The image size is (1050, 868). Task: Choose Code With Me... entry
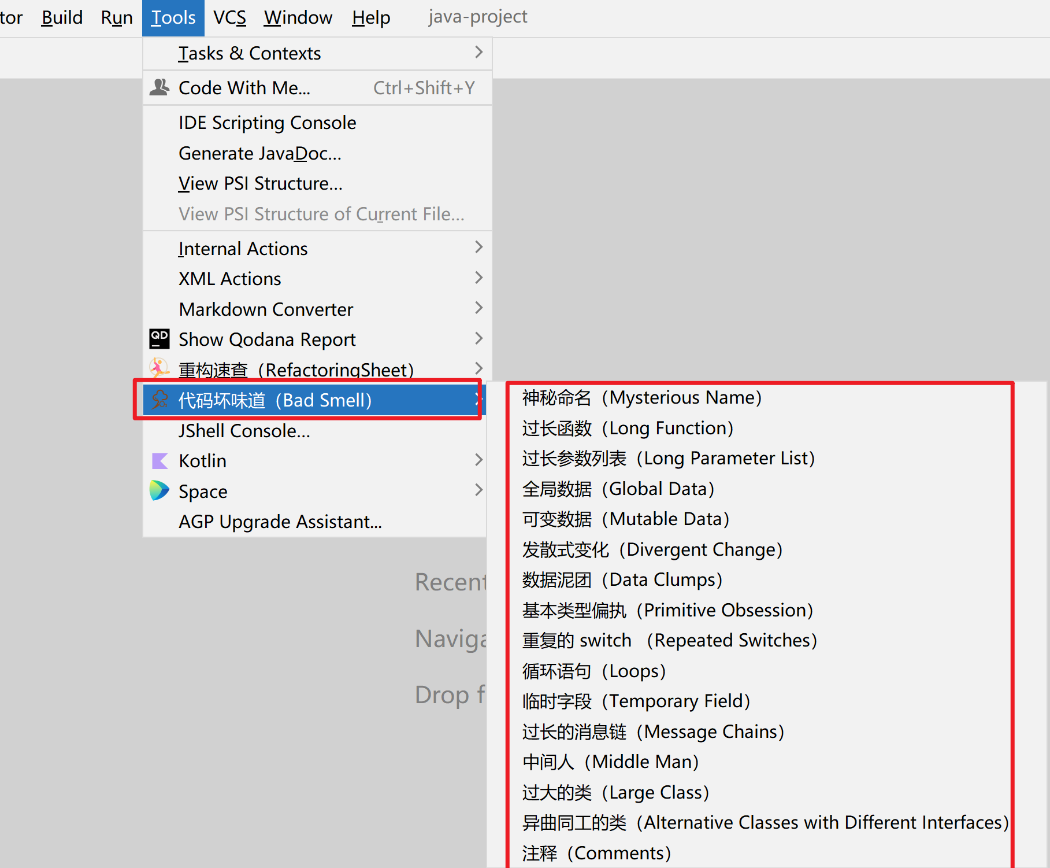pyautogui.click(x=317, y=88)
